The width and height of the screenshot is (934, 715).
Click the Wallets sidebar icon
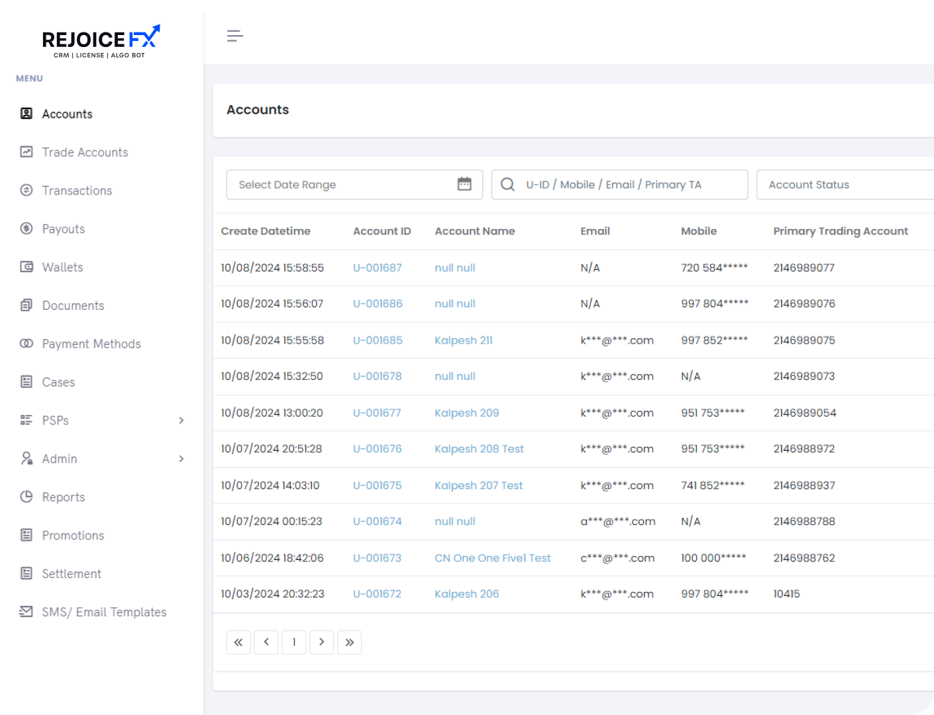click(x=26, y=267)
